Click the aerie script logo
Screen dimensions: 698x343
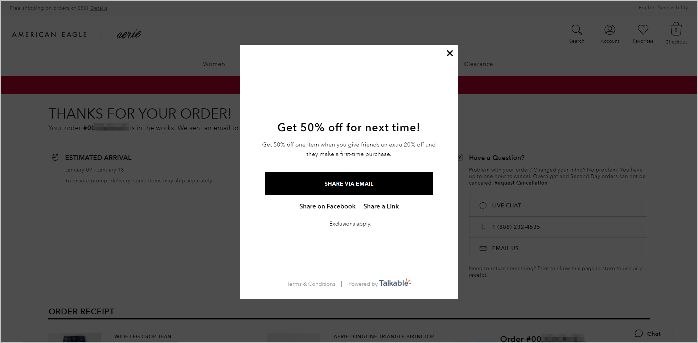coord(128,34)
